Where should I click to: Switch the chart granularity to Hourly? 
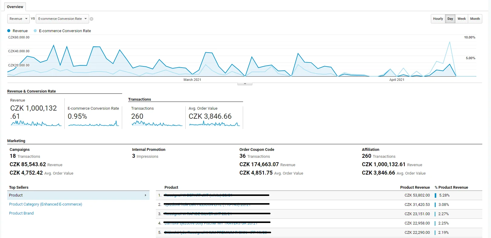[x=438, y=19]
